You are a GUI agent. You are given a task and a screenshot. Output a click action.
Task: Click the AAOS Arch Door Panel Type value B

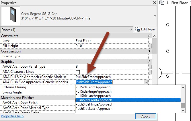112,67
